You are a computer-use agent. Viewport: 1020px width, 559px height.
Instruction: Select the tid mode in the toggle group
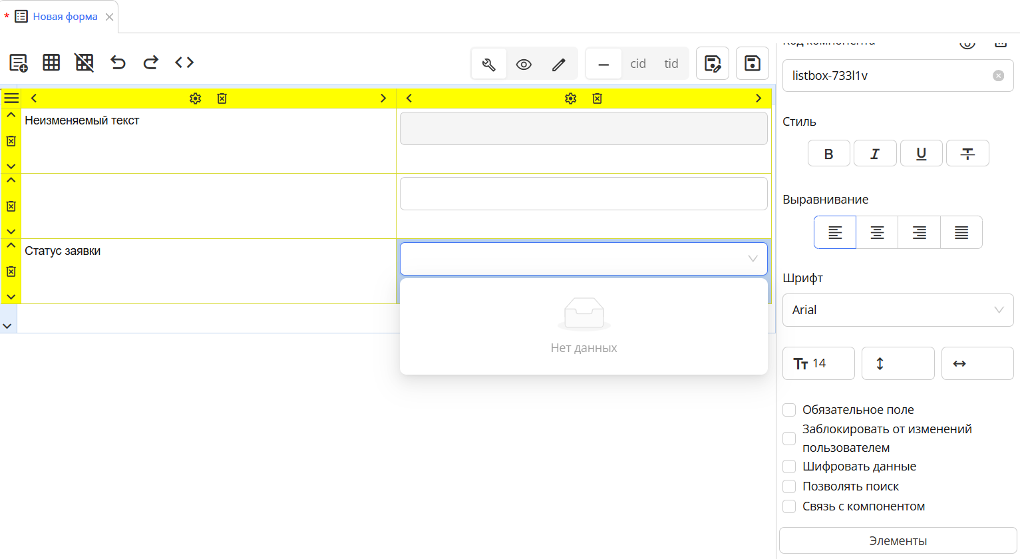pos(671,63)
